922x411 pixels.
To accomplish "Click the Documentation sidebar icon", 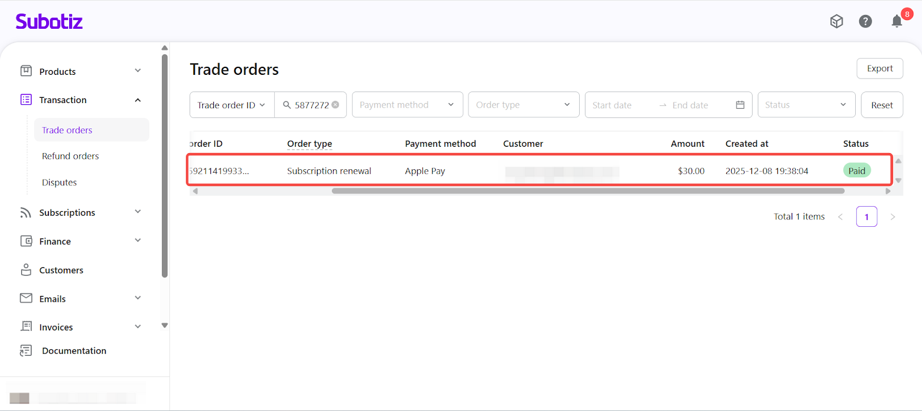I will point(26,351).
